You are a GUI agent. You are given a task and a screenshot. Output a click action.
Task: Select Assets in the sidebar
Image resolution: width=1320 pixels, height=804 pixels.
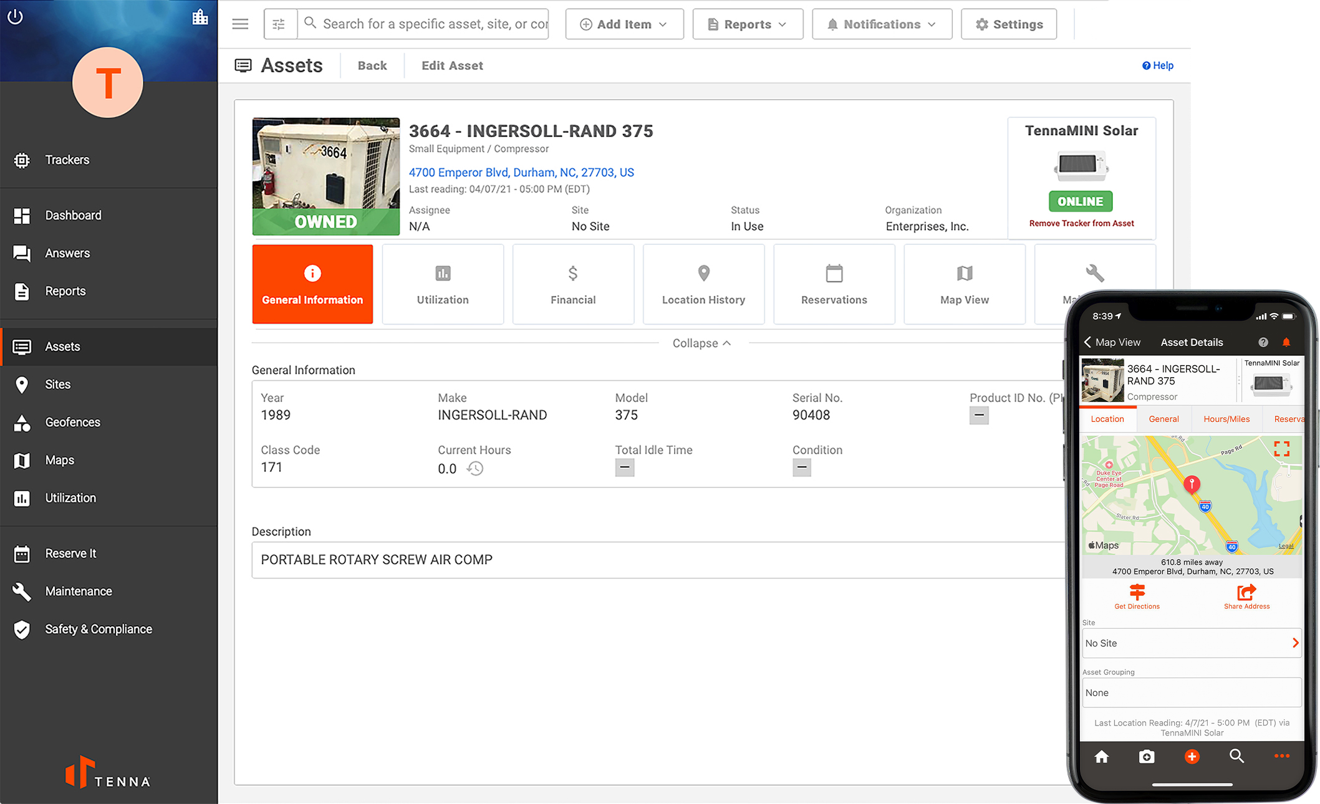coord(109,347)
